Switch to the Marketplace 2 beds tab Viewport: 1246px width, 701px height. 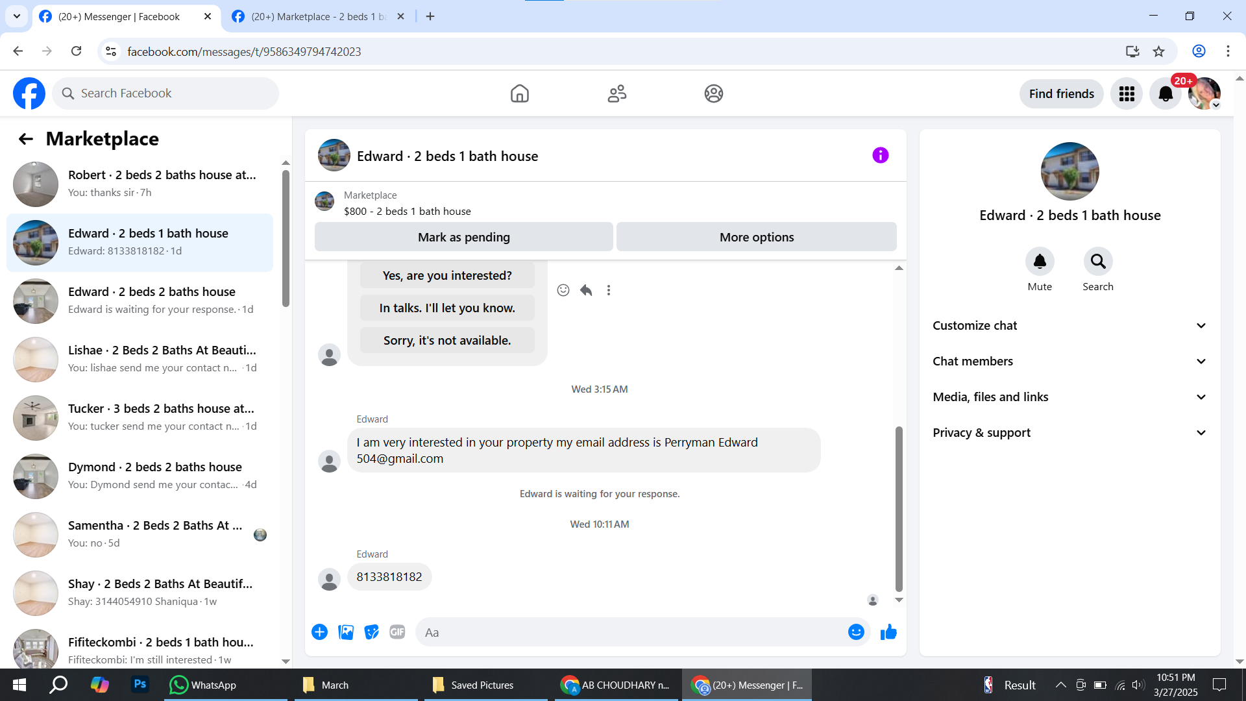318,17
